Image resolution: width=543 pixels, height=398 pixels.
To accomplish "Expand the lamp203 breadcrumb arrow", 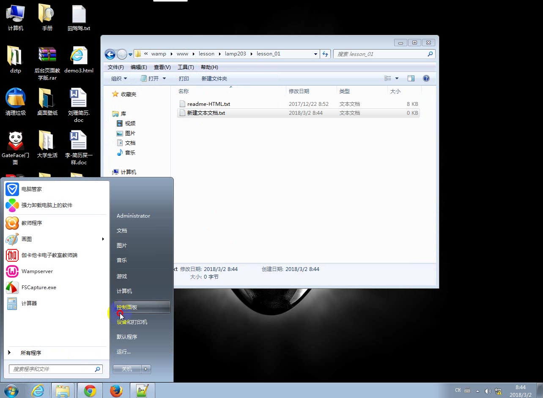I will [x=251, y=54].
